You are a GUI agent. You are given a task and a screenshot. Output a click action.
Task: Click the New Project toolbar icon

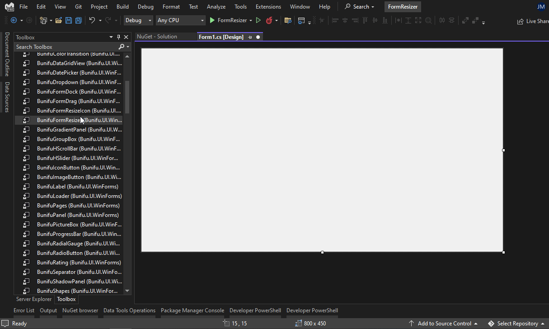click(43, 20)
